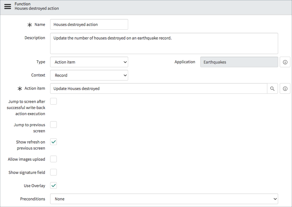Disable Show refresh on previous screen
This screenshot has width=292, height=207.
click(x=53, y=142)
